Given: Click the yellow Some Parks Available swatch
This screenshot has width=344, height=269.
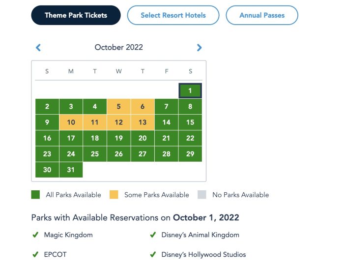Looking at the screenshot, I should point(114,195).
